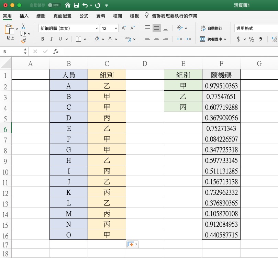Select cell F2 containing 0.979510363

(221, 86)
